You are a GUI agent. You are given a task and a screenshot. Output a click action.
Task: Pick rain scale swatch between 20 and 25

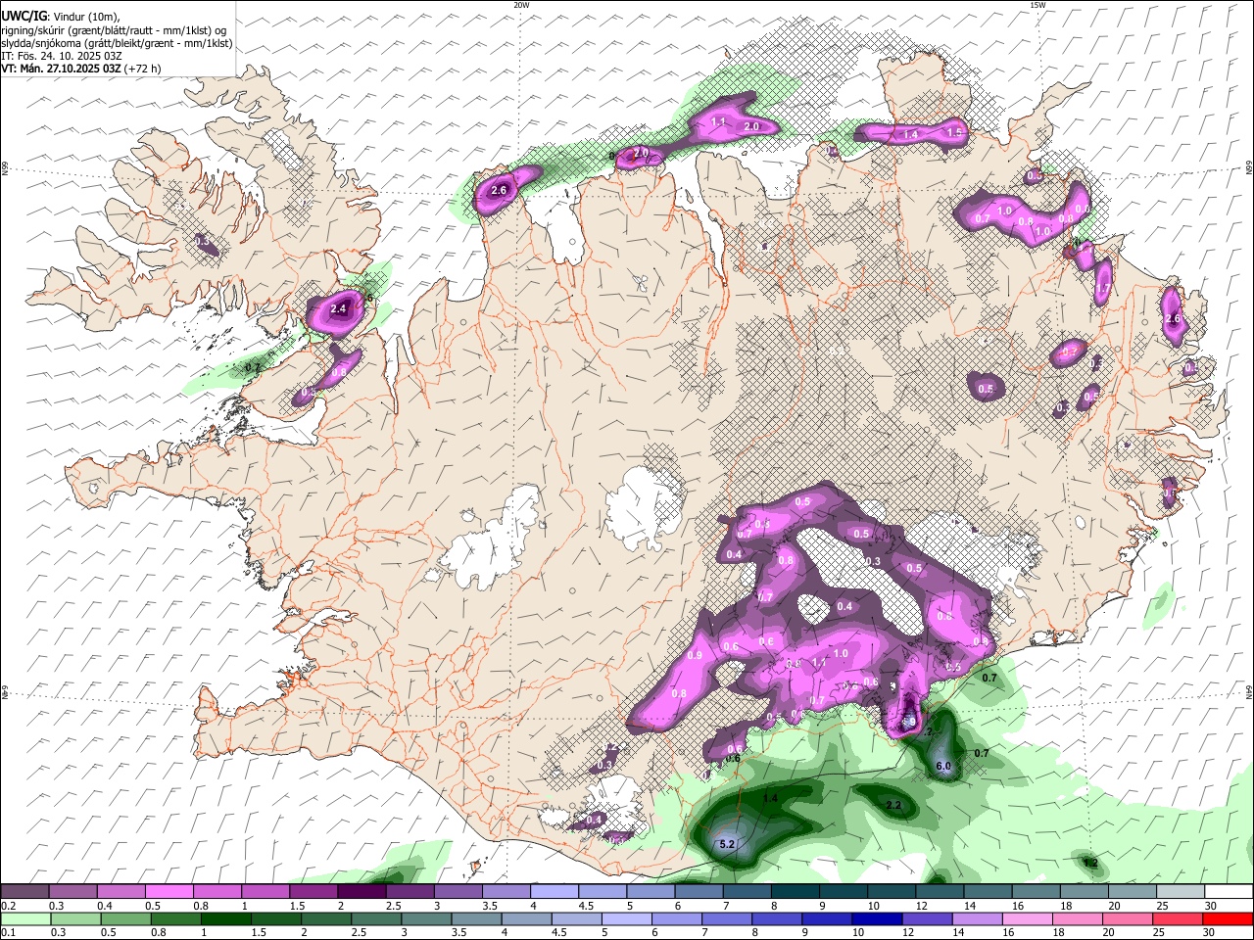[x=1129, y=919]
